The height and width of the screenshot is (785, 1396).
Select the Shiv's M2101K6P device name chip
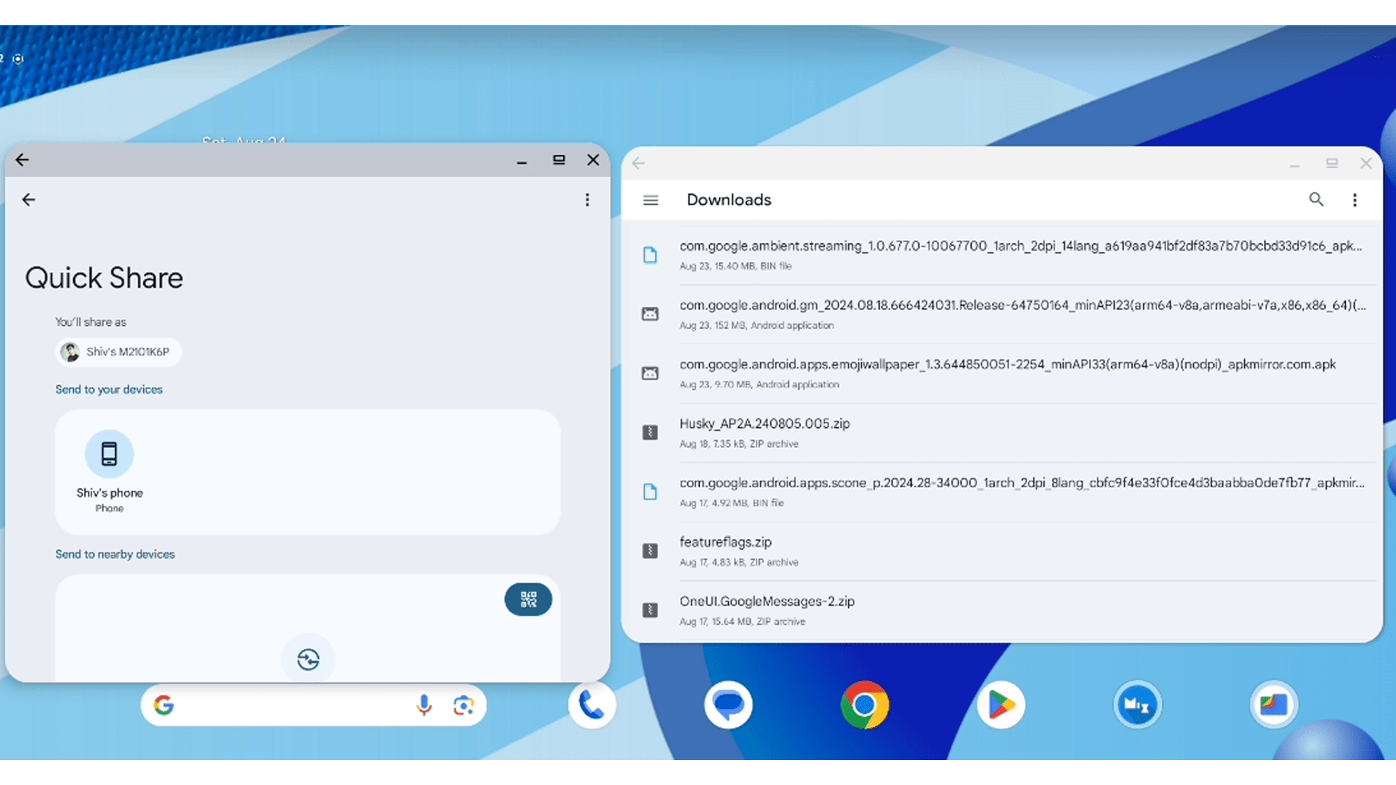coord(118,352)
